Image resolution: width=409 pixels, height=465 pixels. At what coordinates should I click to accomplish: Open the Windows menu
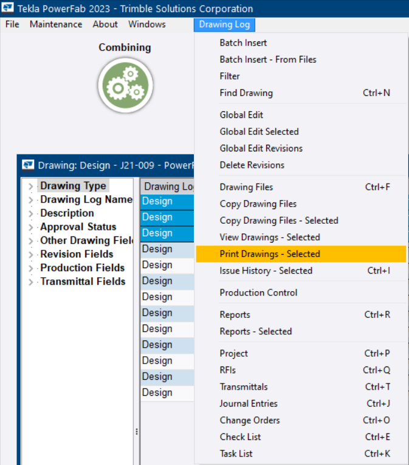(146, 24)
